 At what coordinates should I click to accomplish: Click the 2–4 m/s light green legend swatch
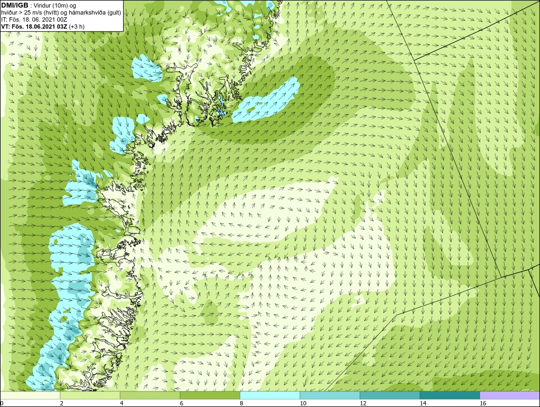point(90,395)
